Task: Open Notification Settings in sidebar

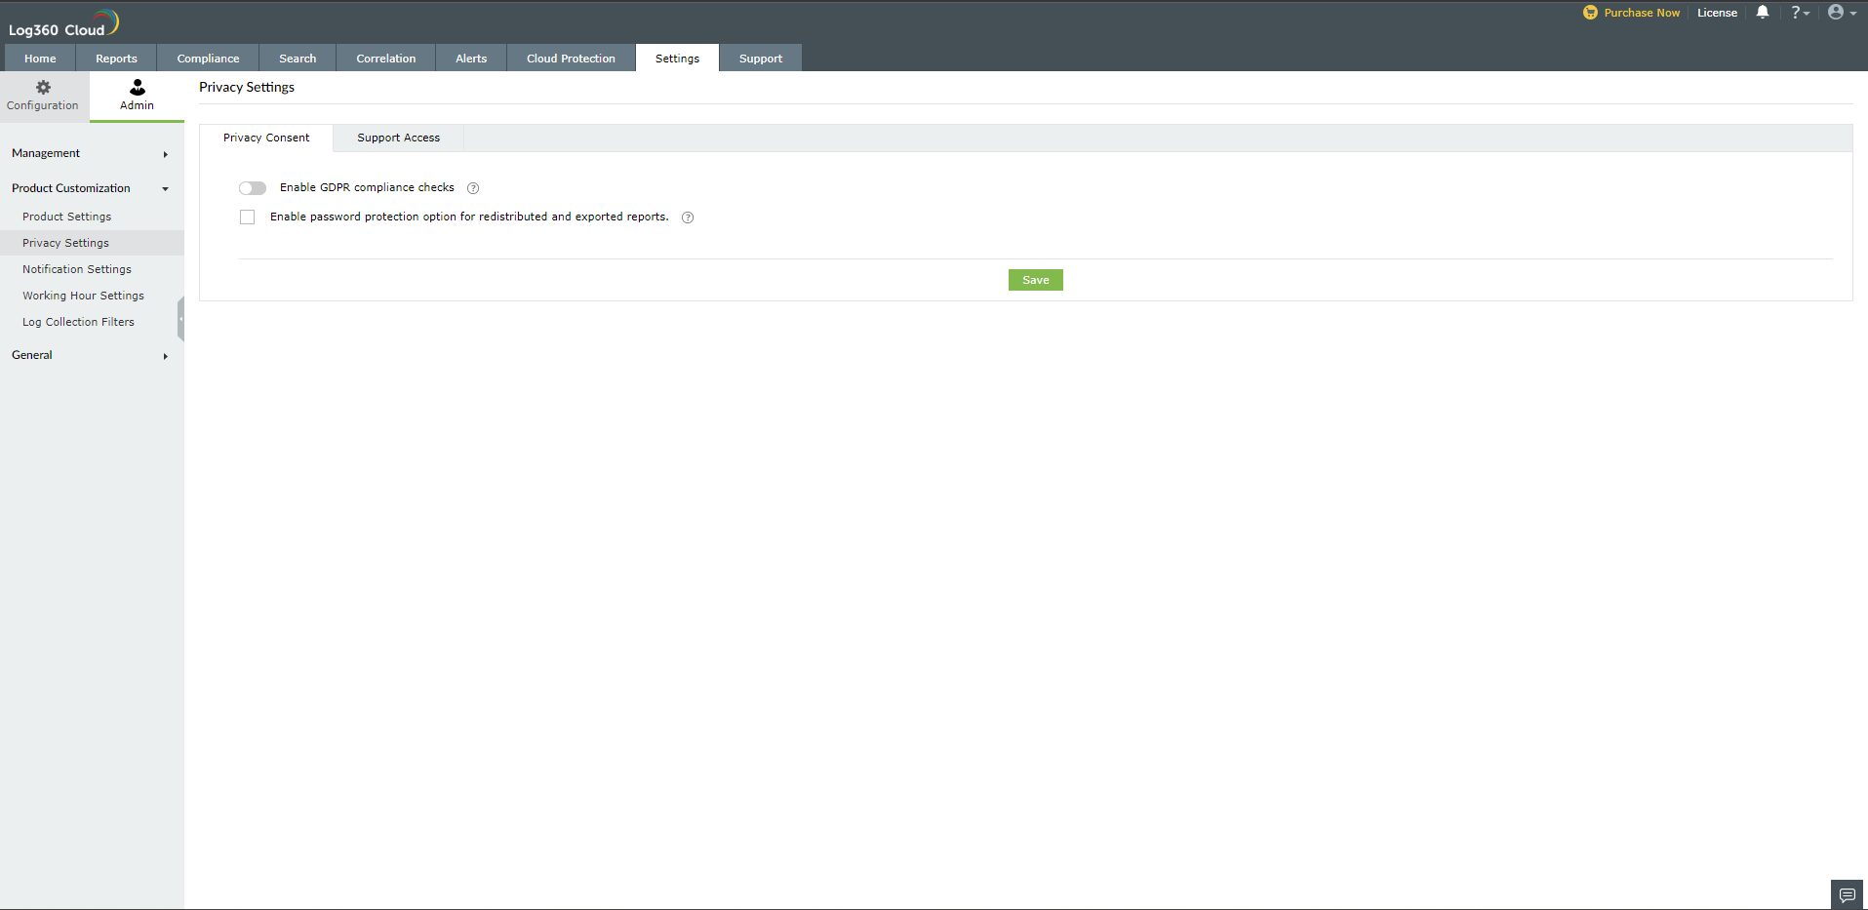Action: point(77,269)
